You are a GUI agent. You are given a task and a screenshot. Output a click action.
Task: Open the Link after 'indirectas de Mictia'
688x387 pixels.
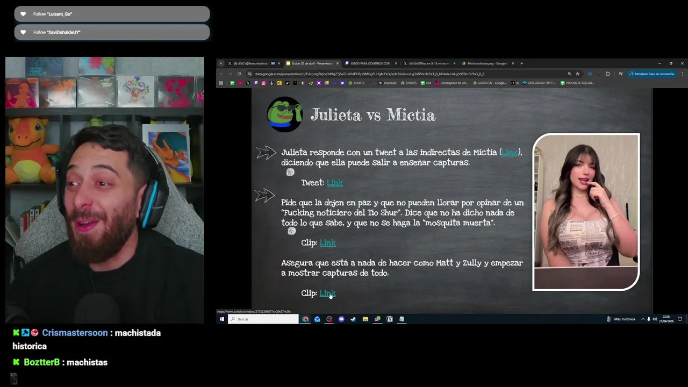click(x=510, y=153)
